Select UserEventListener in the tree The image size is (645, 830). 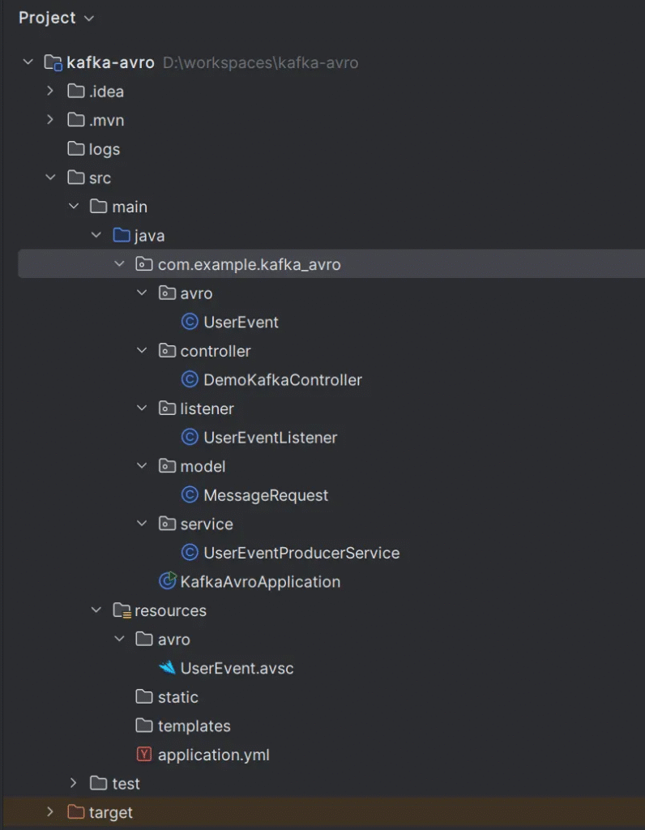(x=270, y=438)
